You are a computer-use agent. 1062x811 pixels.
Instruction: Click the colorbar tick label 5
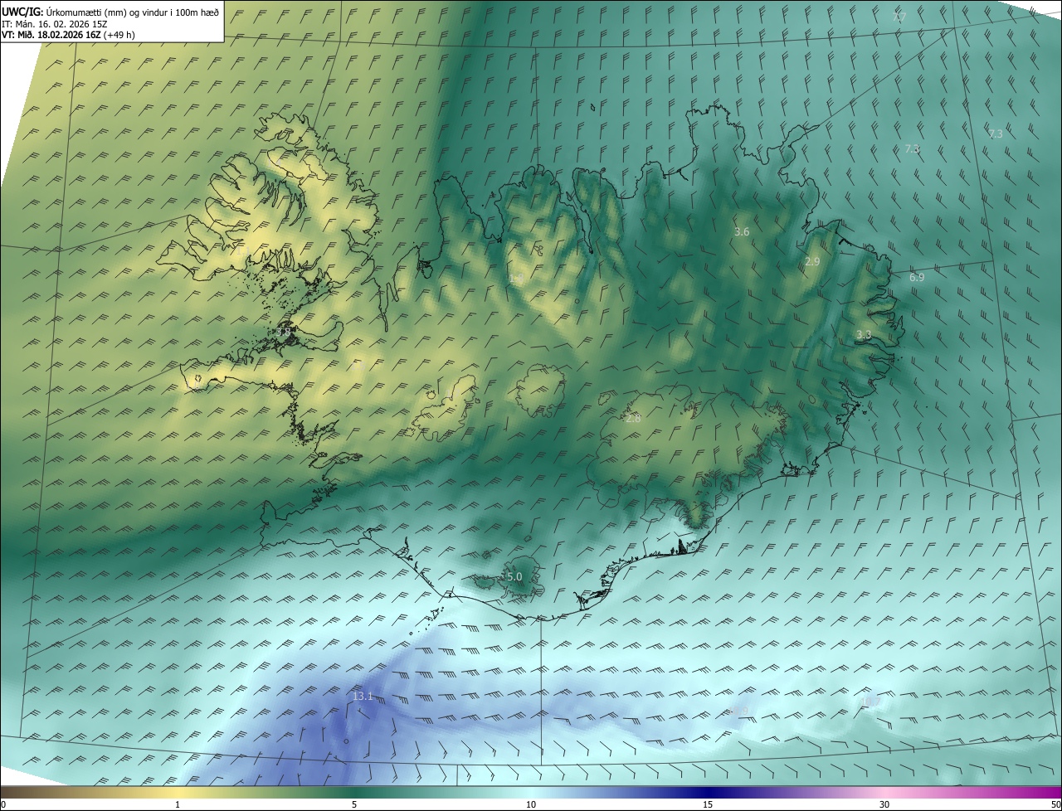(354, 804)
